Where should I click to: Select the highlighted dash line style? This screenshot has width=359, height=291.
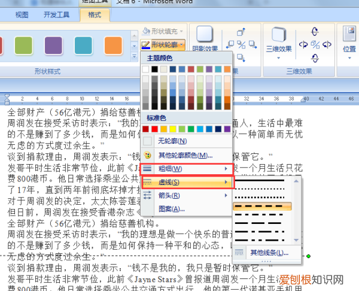262,206
